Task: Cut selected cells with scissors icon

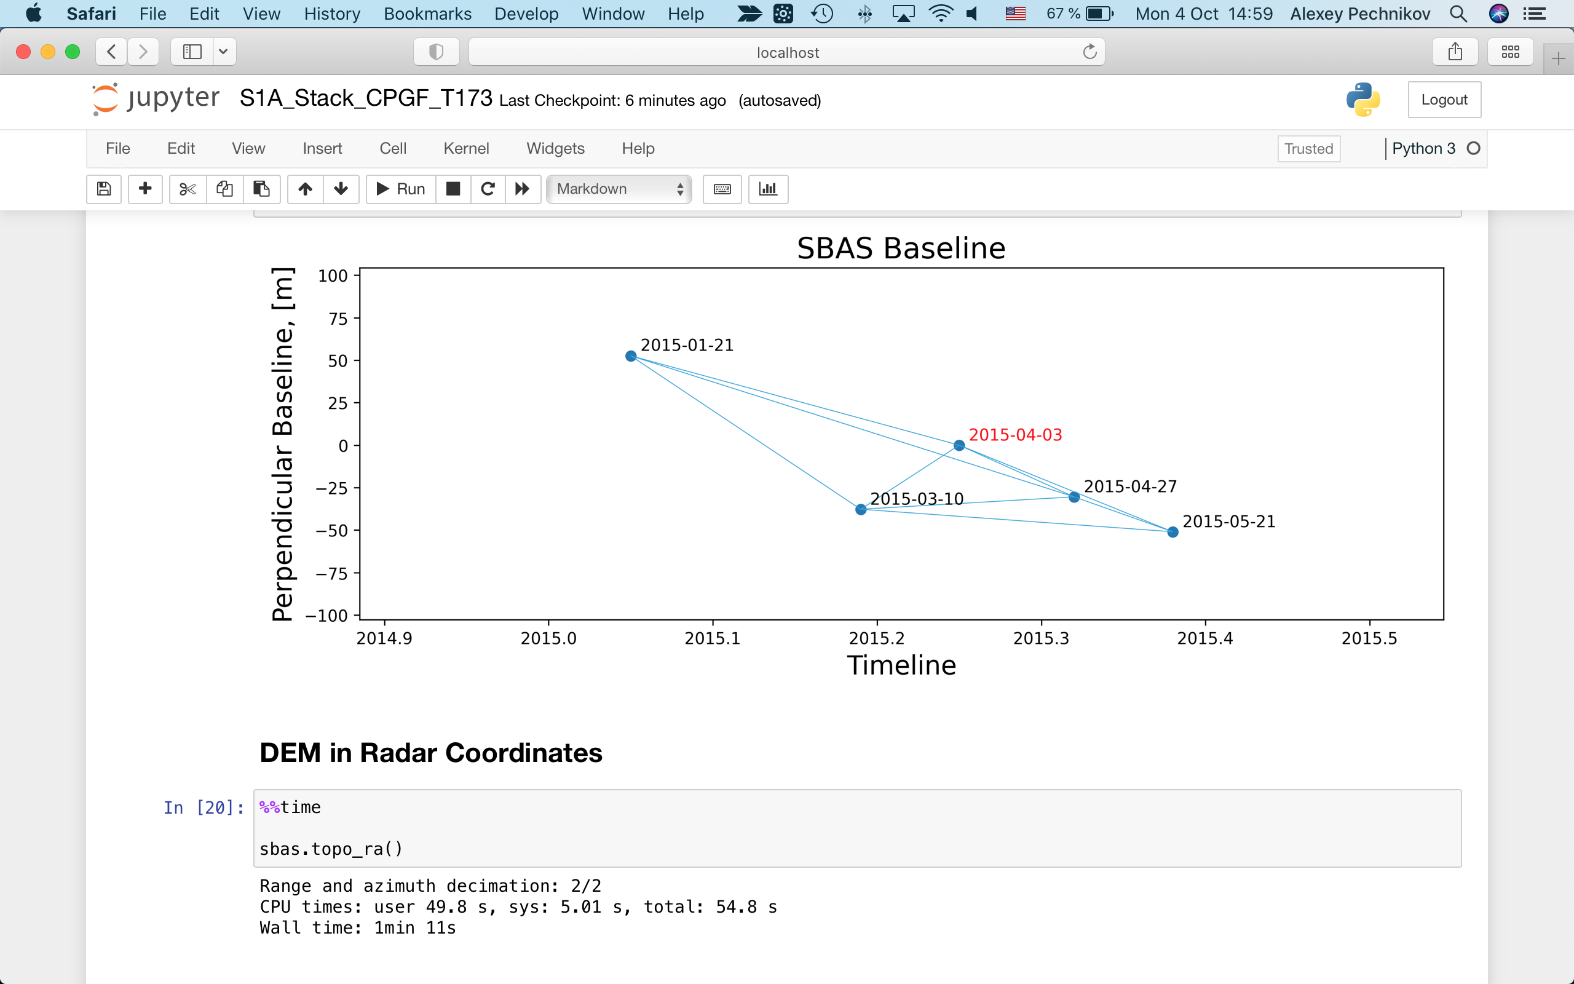Action: [188, 189]
